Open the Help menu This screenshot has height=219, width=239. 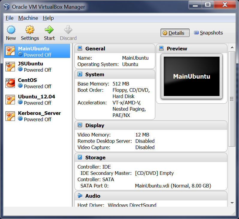point(48,18)
